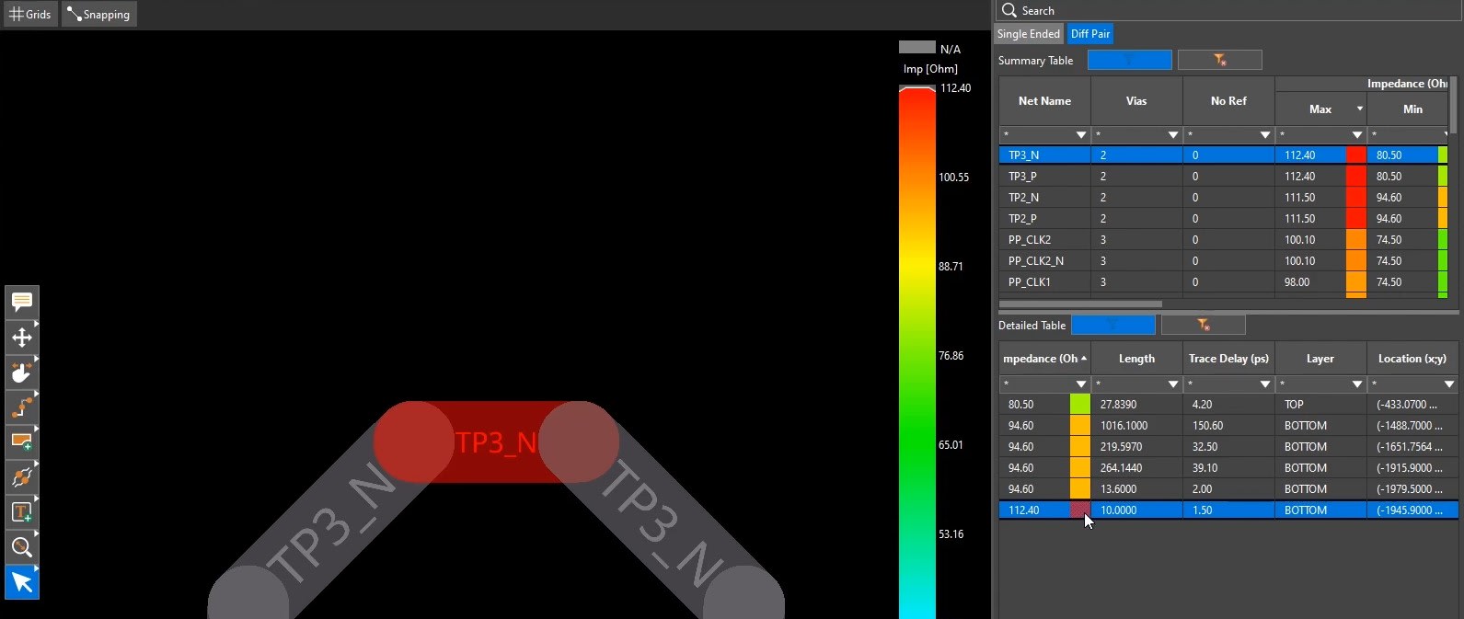
Task: Select the add shape tool
Action: [x=22, y=441]
